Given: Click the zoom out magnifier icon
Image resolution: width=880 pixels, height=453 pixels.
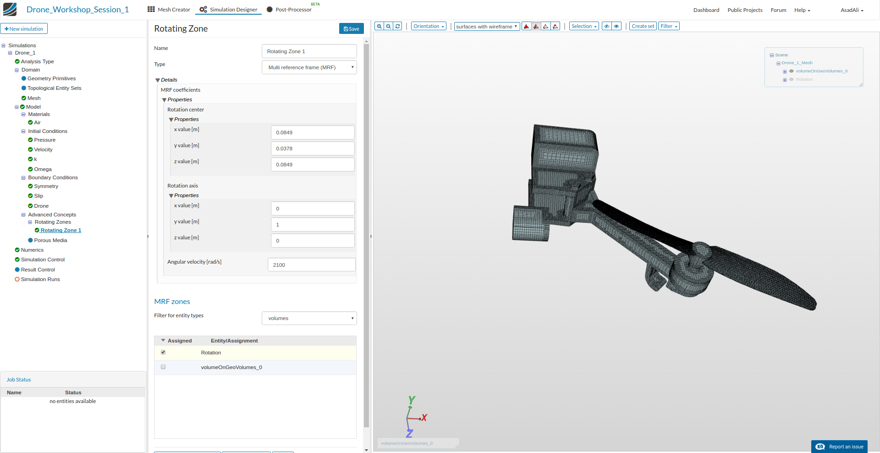Looking at the screenshot, I should click(389, 27).
